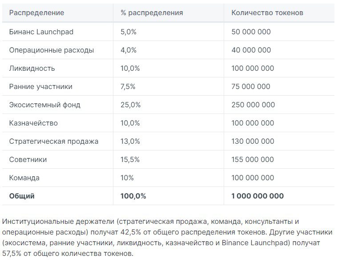The width and height of the screenshot is (338, 263).
Task: Select the "Советники" row label
Action: click(x=28, y=160)
